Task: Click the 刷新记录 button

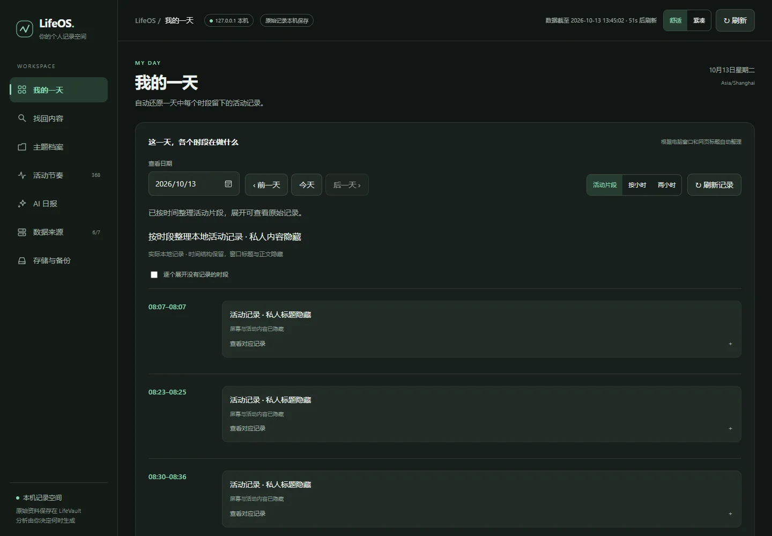Action: 714,185
